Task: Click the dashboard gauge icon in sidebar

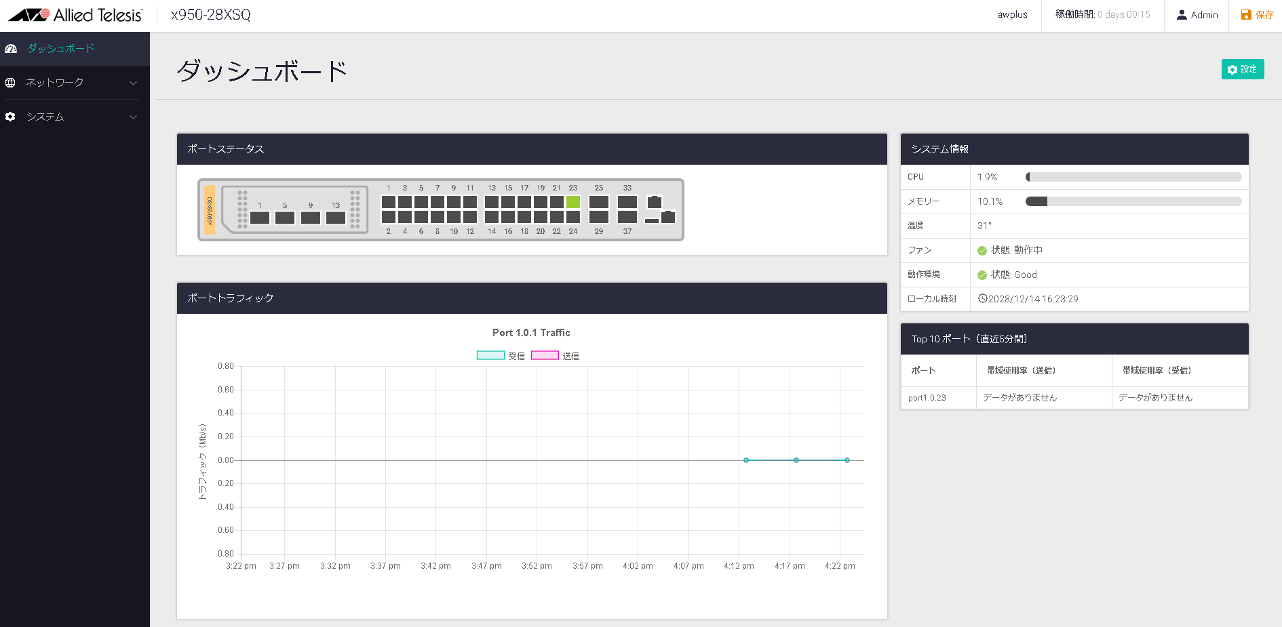Action: point(11,49)
